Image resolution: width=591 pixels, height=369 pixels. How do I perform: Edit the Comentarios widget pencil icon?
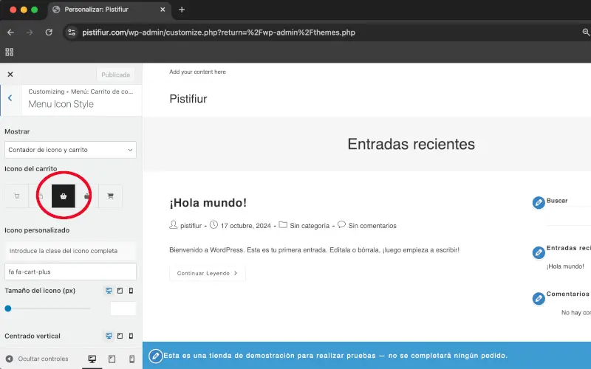[539, 299]
